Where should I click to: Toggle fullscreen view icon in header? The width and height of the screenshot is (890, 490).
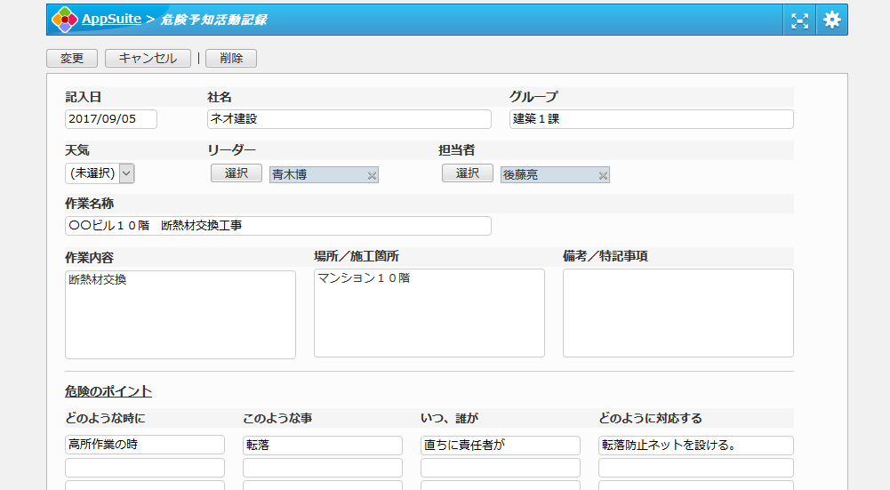799,20
